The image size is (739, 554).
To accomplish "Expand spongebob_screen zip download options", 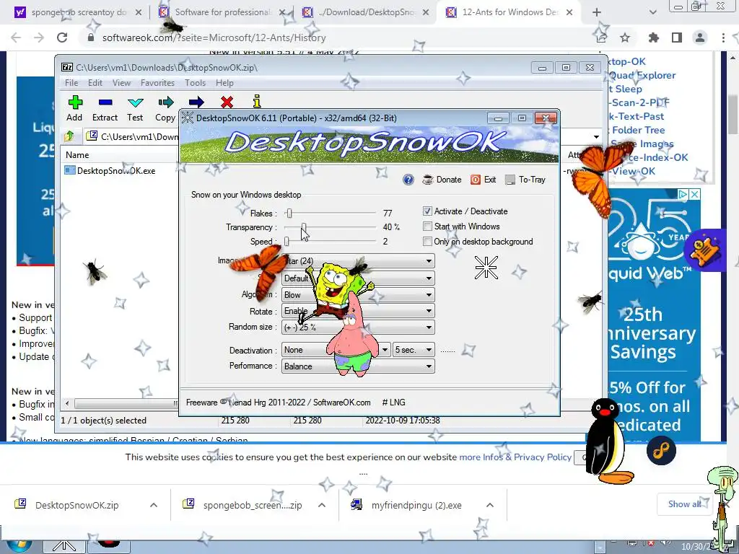I will click(x=322, y=505).
